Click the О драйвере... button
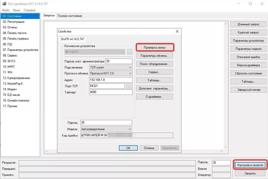Viewport: 268px width, 179px height. pyautogui.click(x=154, y=96)
